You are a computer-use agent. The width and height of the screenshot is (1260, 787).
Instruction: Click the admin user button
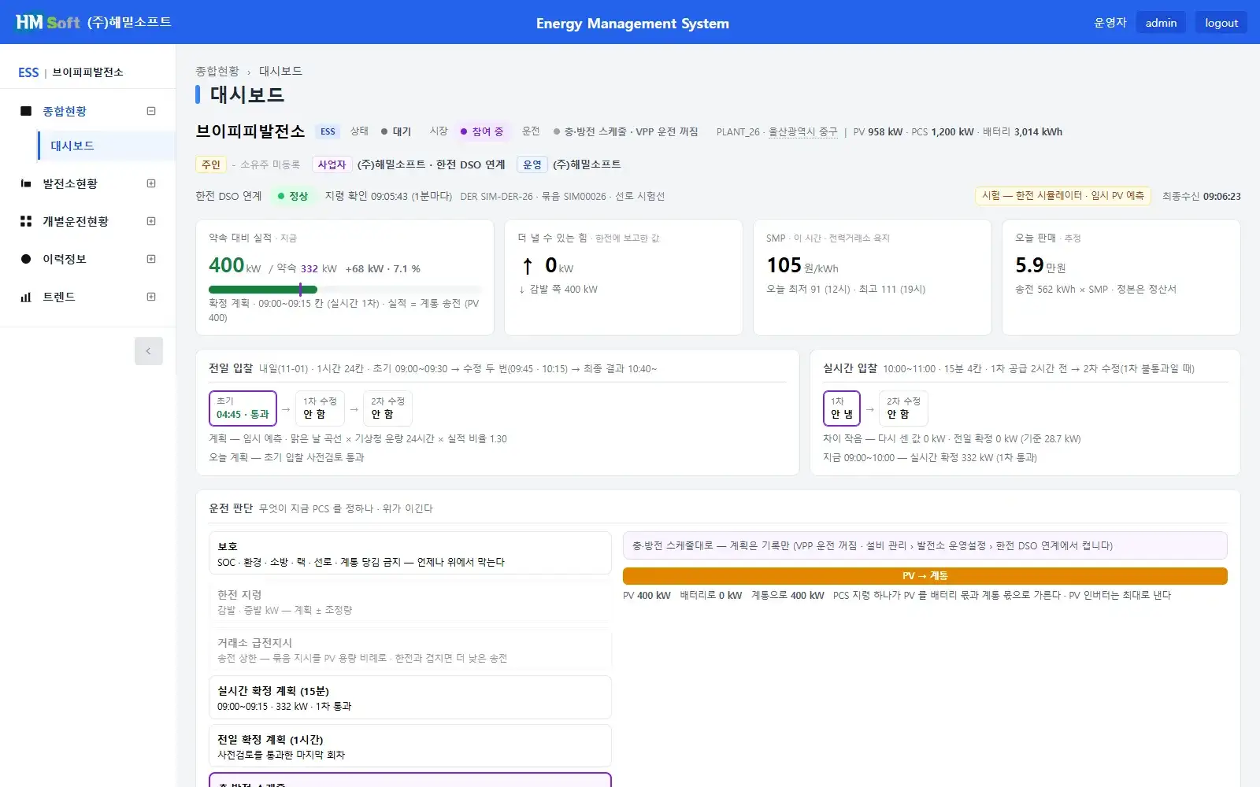[1161, 23]
